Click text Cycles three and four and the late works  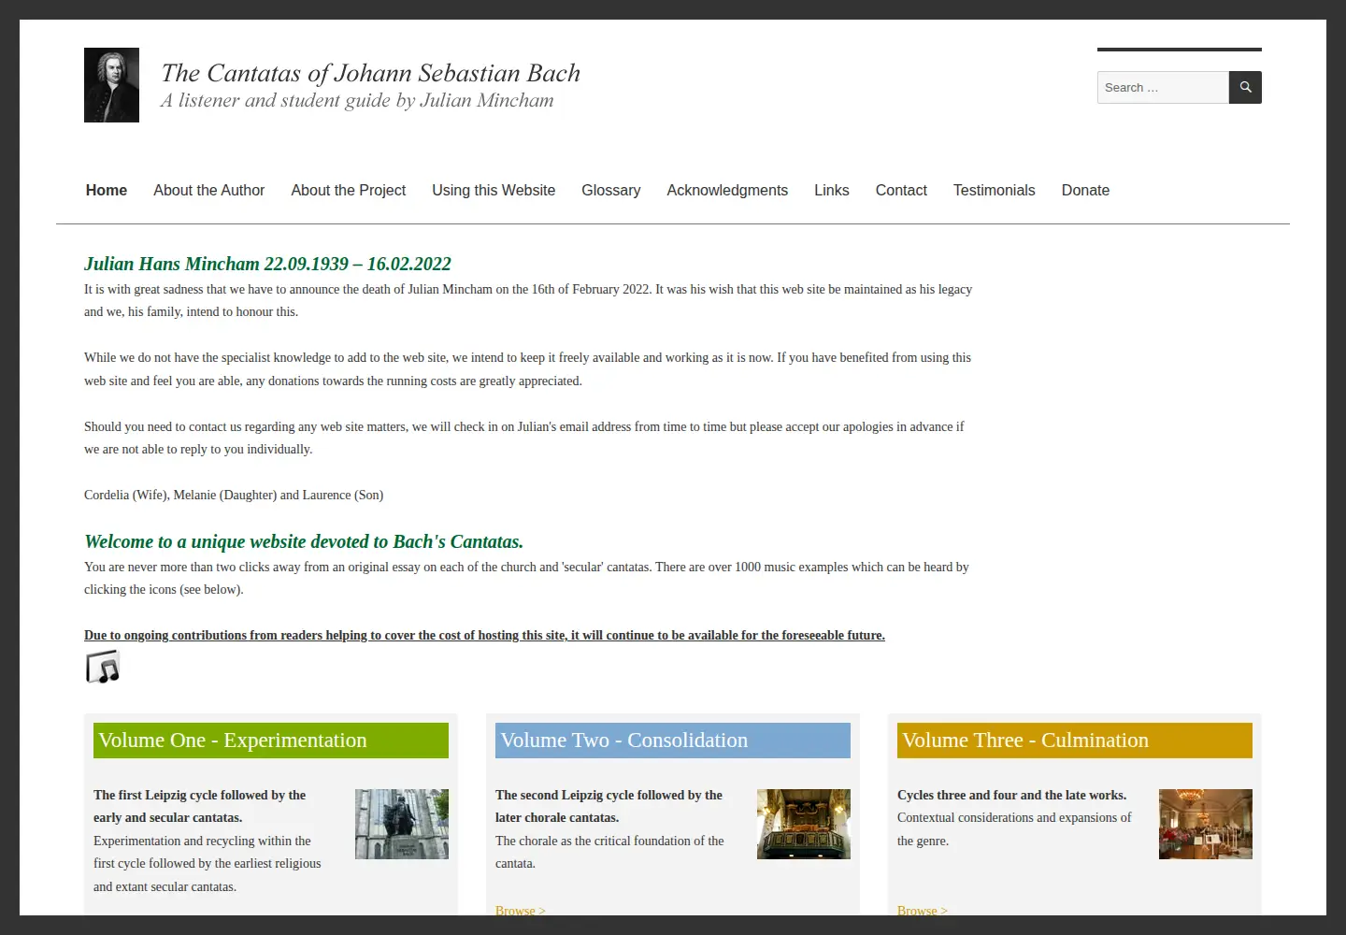click(x=1012, y=795)
